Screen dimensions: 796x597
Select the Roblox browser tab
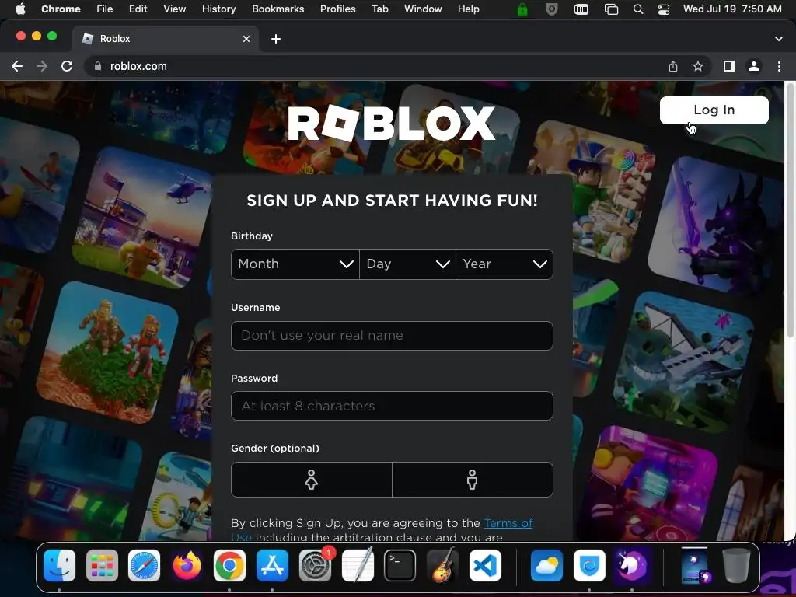[165, 39]
